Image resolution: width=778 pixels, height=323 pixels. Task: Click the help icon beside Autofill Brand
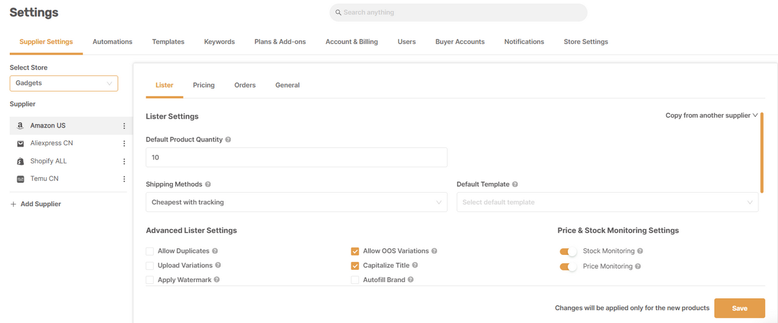pos(411,280)
